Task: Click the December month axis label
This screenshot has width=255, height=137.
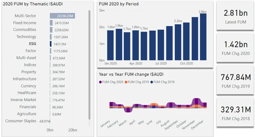Action: pos(197,125)
